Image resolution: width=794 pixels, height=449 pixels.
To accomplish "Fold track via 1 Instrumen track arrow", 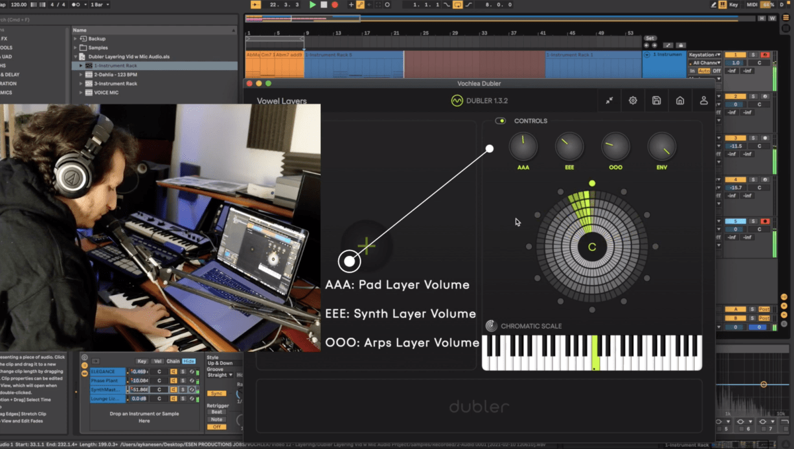I will [647, 54].
